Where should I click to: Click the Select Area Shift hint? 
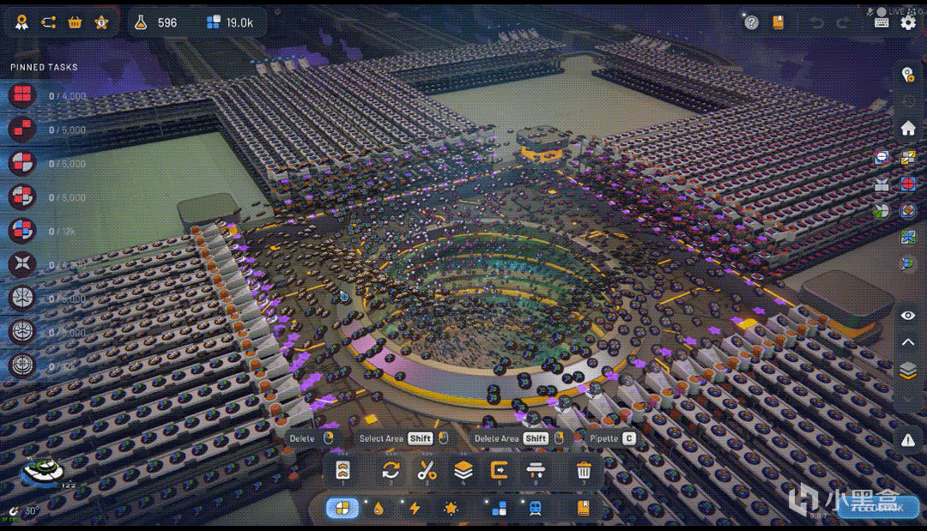[x=403, y=438]
